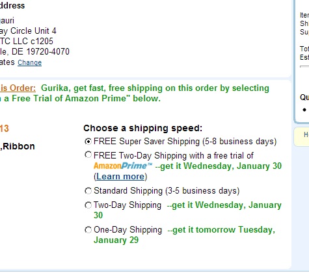Image resolution: width=309 pixels, height=280 pixels.
Task: Click the 'Standard Shipping (3-5 business days)' label
Action: tap(167, 191)
